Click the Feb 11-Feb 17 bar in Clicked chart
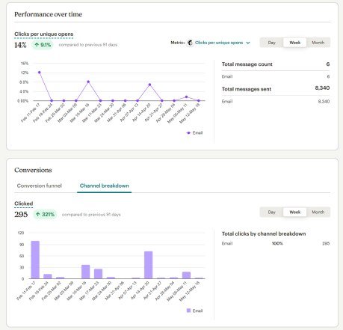This screenshot has width=343, height=330. (x=35, y=260)
